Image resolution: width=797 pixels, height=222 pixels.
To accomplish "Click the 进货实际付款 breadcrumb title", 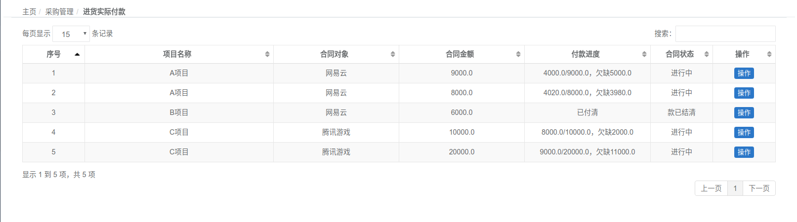I will pyautogui.click(x=104, y=12).
